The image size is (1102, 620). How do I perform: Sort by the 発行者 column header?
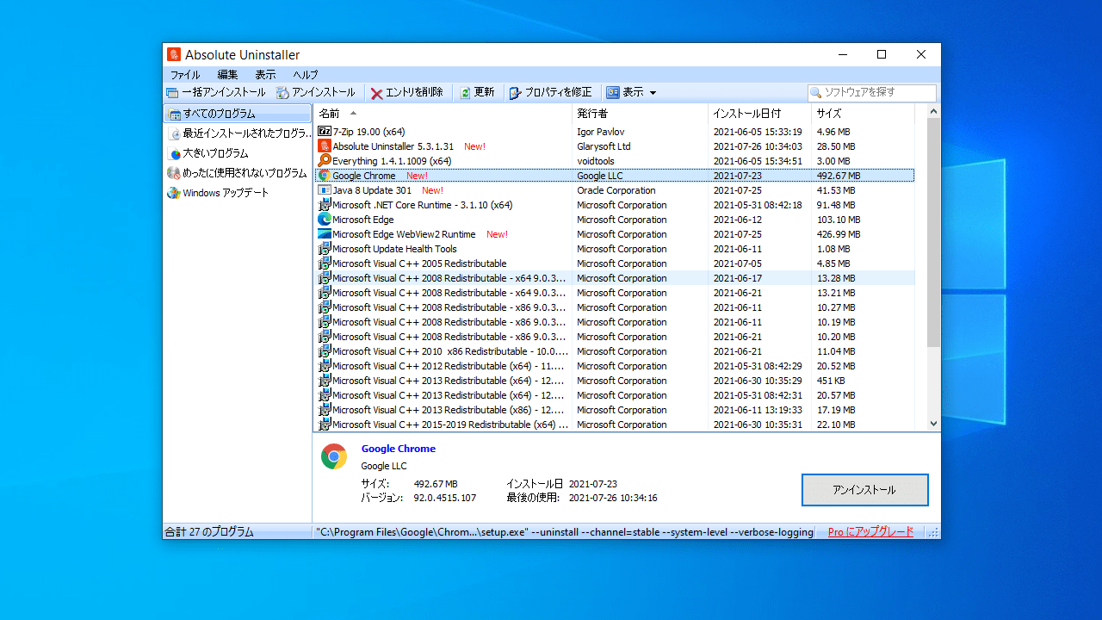click(x=640, y=114)
